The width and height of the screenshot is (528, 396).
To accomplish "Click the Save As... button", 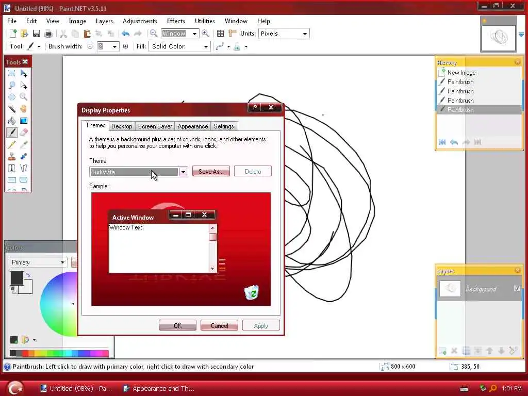I will [211, 171].
